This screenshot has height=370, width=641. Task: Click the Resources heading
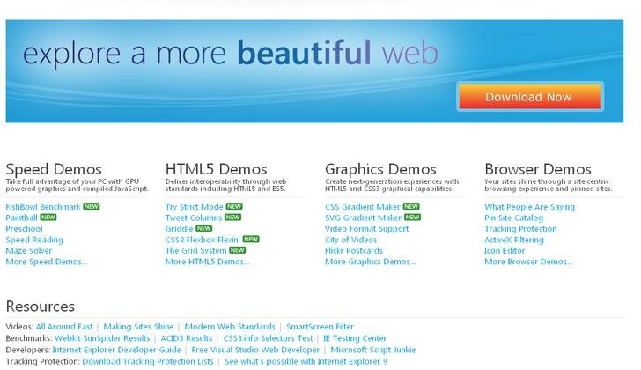(41, 307)
